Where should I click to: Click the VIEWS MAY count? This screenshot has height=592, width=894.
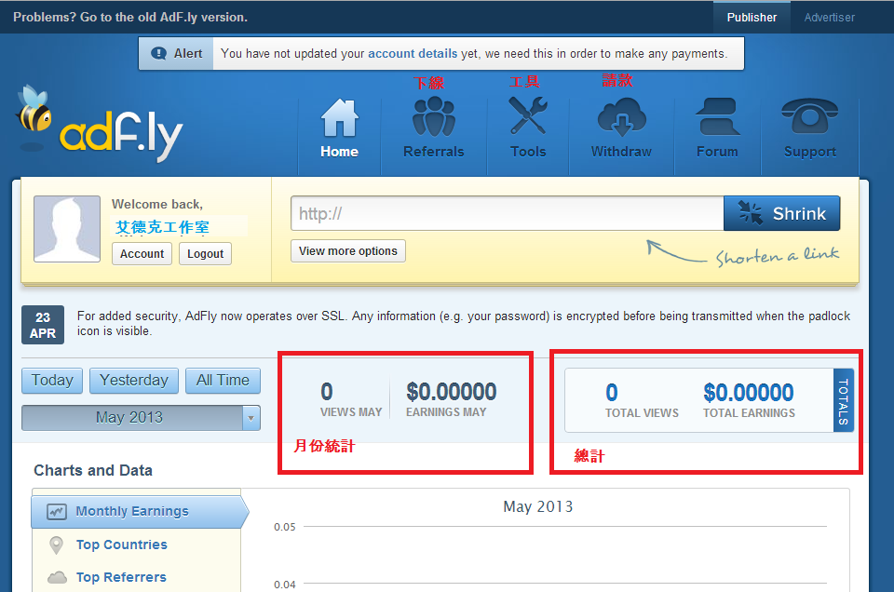pyautogui.click(x=327, y=392)
